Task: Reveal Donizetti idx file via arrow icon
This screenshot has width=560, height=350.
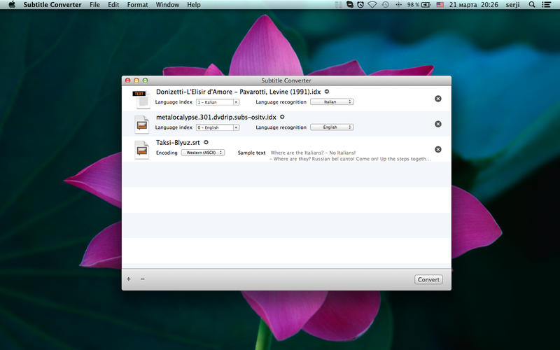Action: click(326, 92)
